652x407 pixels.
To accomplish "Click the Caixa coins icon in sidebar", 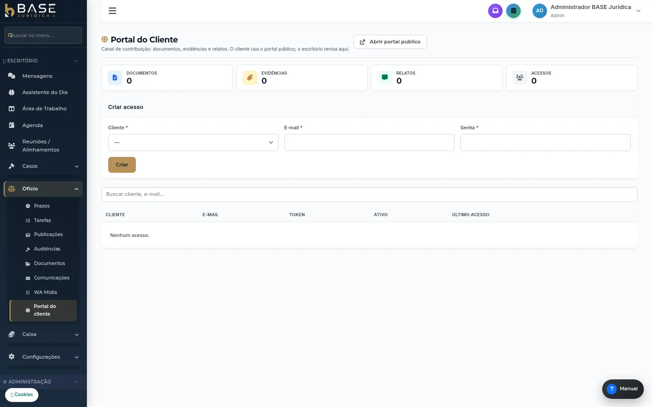I will point(12,334).
